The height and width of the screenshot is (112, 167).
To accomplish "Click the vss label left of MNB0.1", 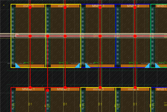I will (x=13, y=106).
